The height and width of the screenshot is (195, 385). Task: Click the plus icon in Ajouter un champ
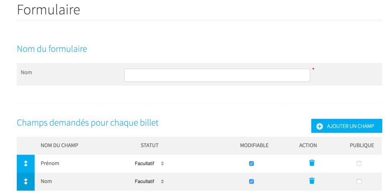[320, 126]
